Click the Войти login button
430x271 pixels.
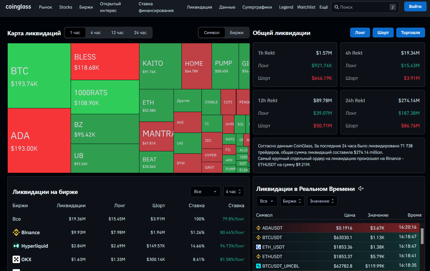415,7
